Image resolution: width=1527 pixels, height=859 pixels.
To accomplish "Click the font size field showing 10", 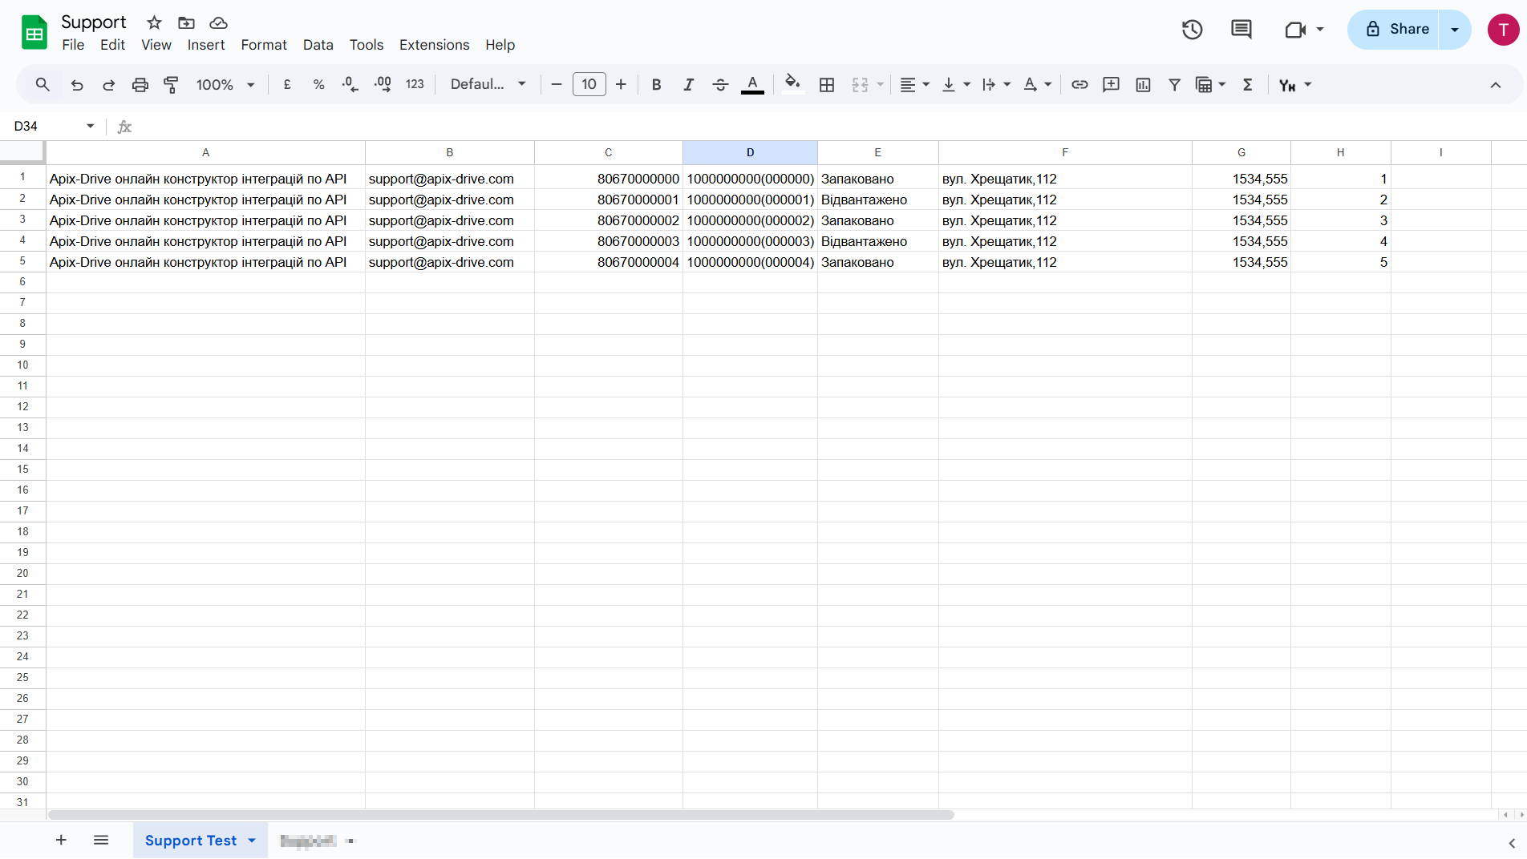I will click(589, 84).
